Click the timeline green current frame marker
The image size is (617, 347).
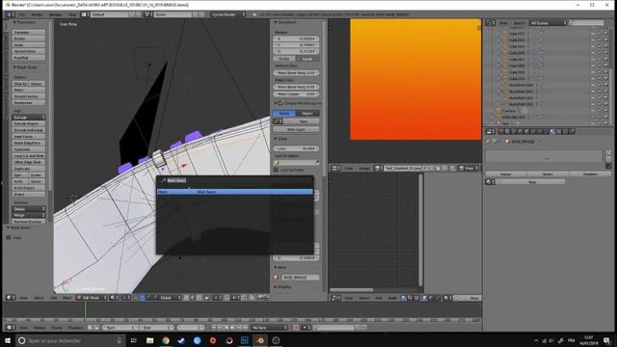[85, 309]
